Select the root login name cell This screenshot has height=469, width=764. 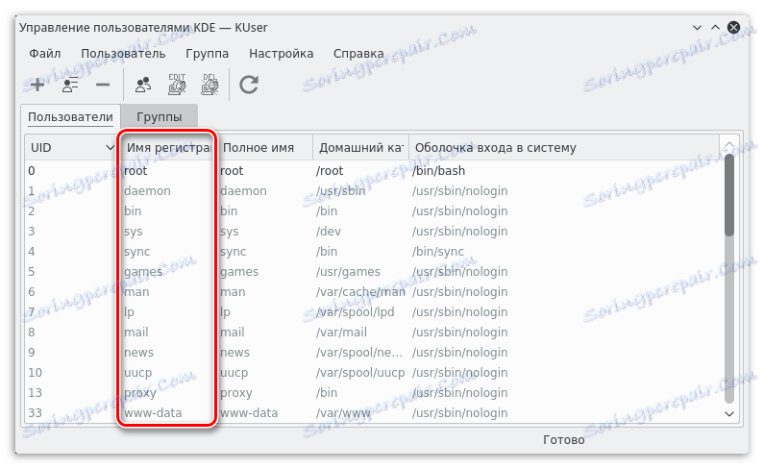click(x=167, y=171)
